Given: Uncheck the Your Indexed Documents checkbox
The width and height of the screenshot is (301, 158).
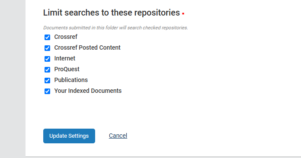Looking at the screenshot, I should [x=47, y=91].
